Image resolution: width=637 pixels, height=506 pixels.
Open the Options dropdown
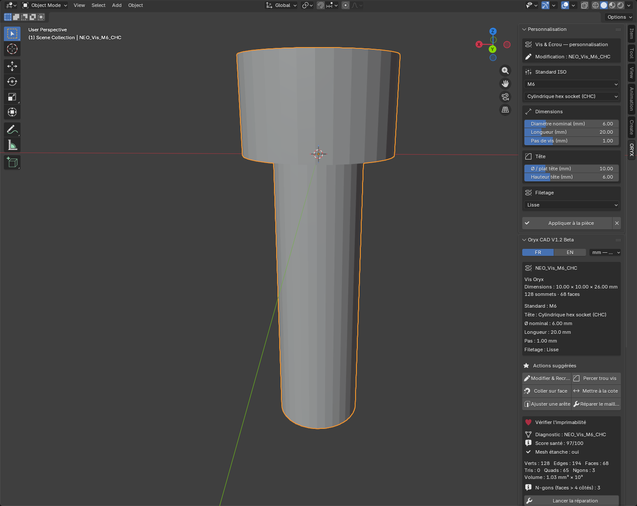(620, 17)
